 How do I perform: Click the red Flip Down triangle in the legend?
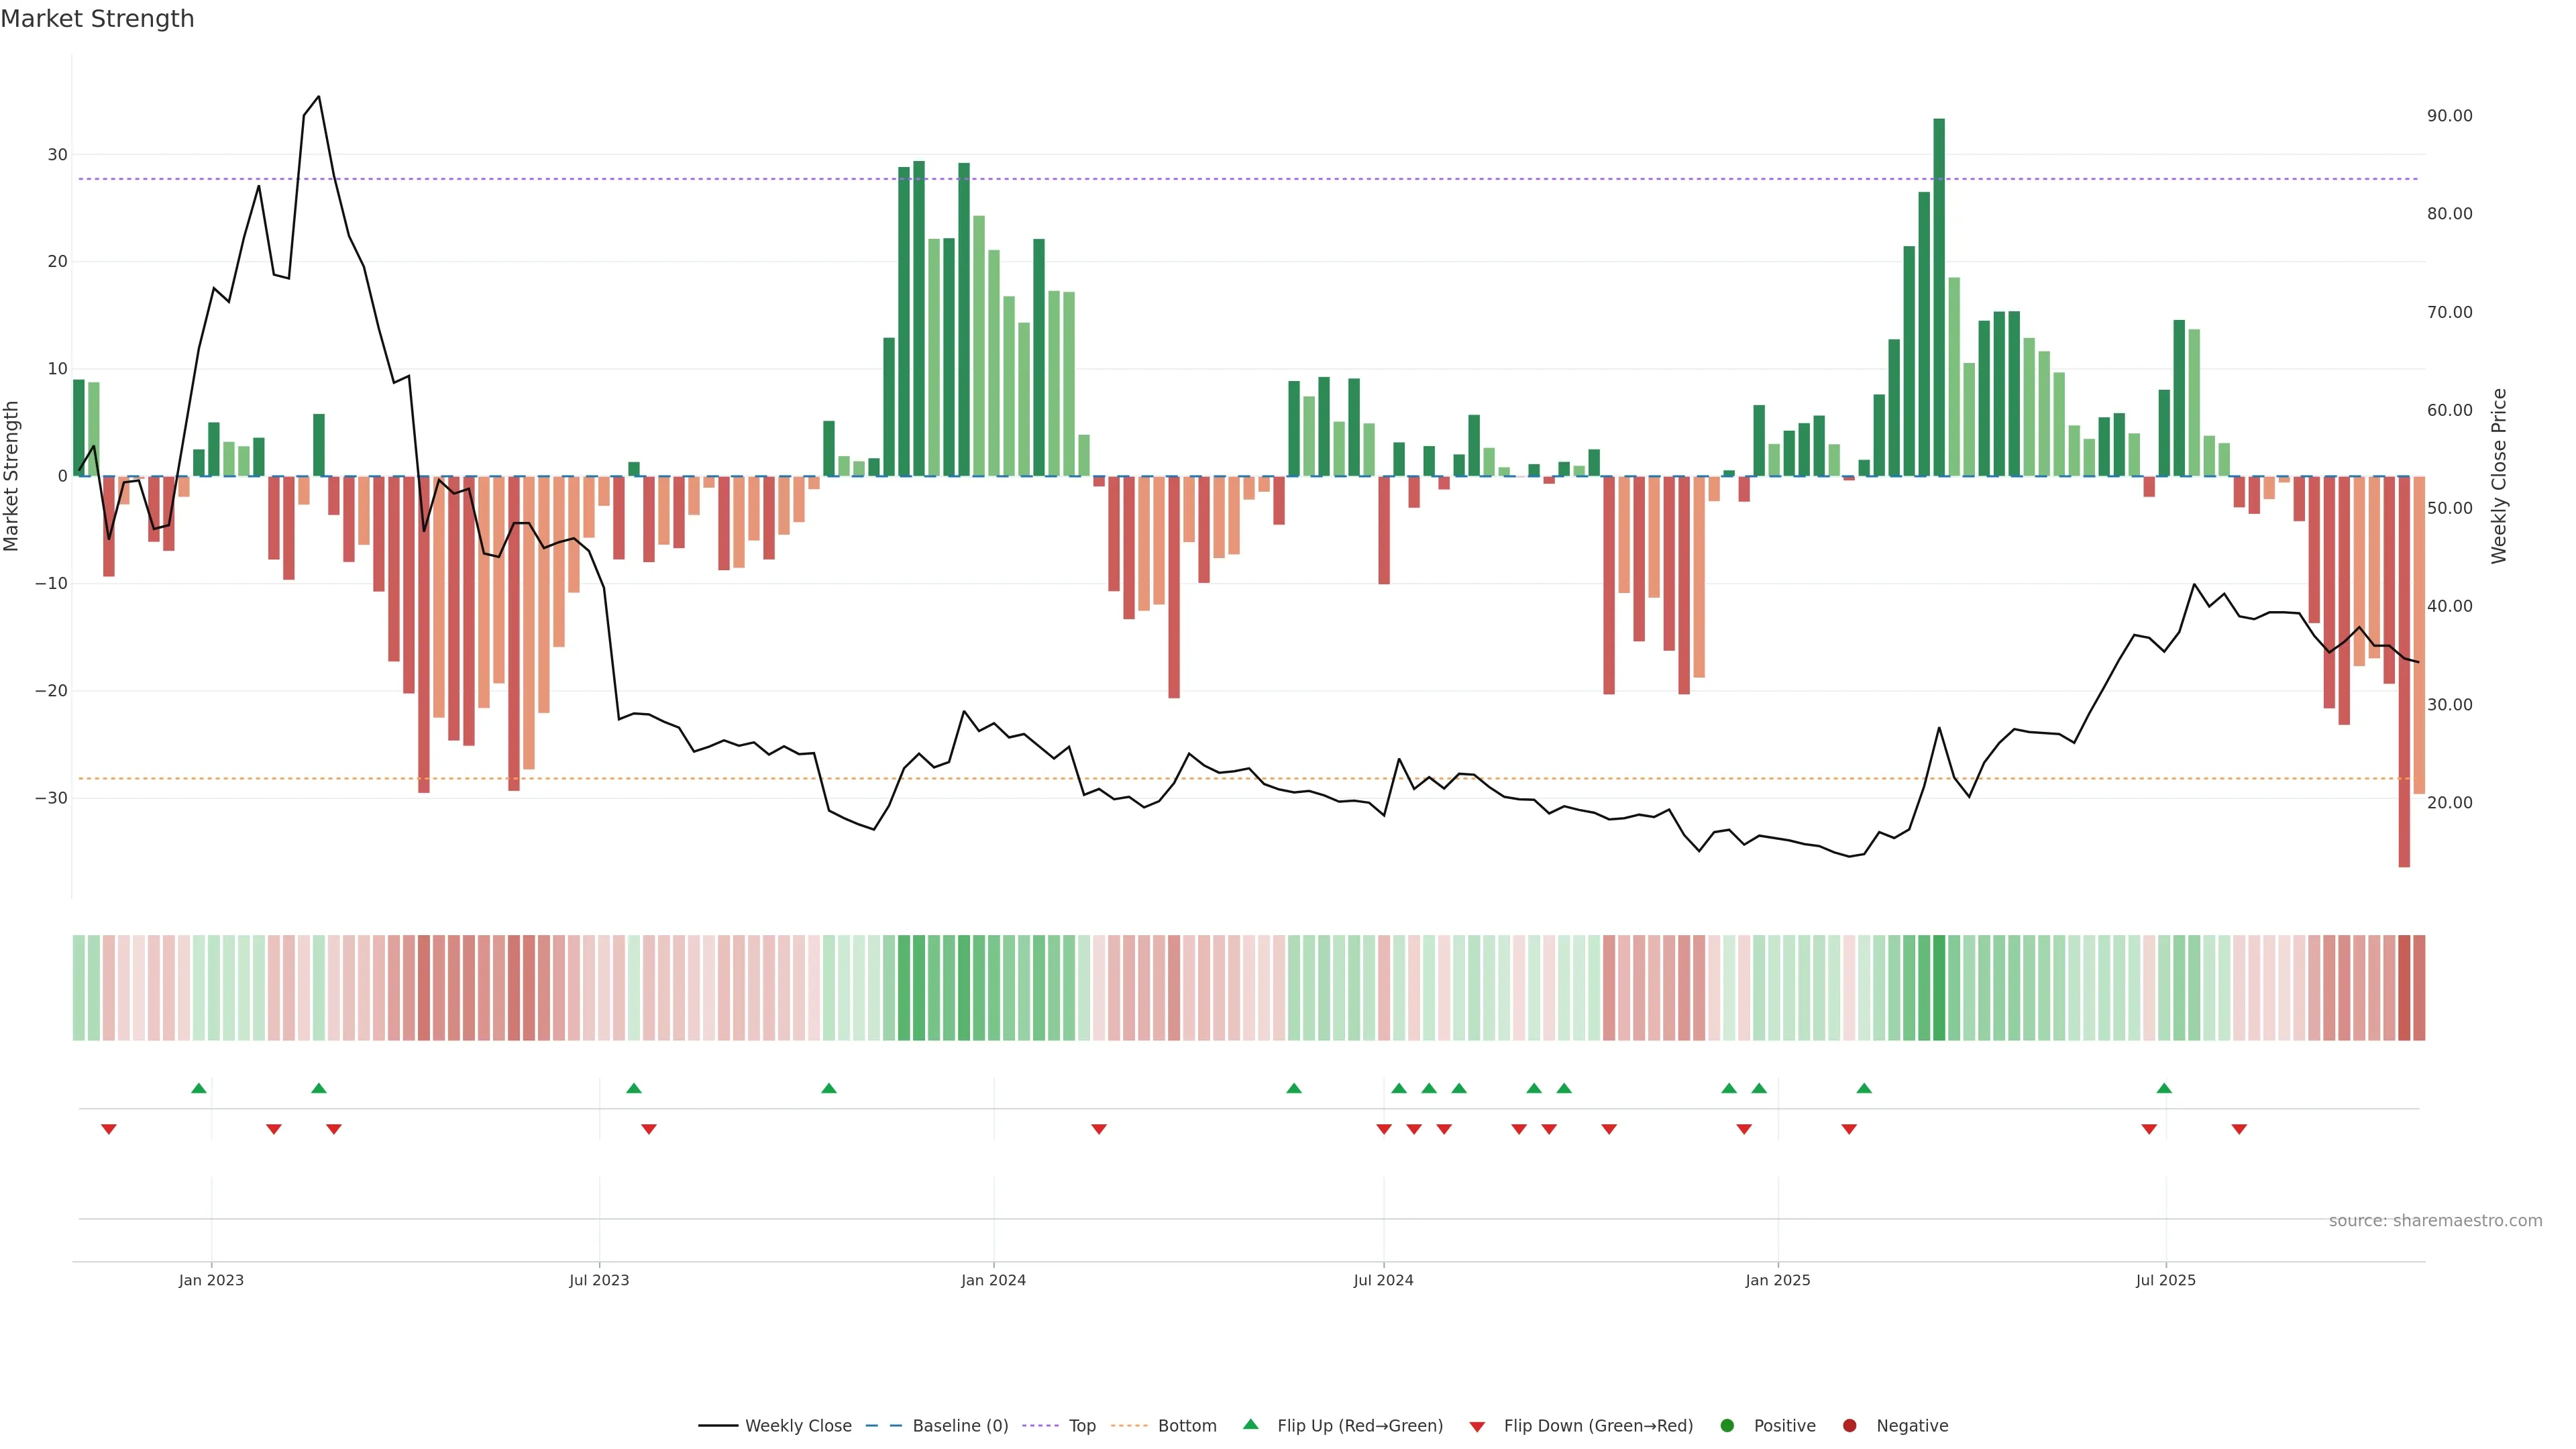coord(1477,1427)
